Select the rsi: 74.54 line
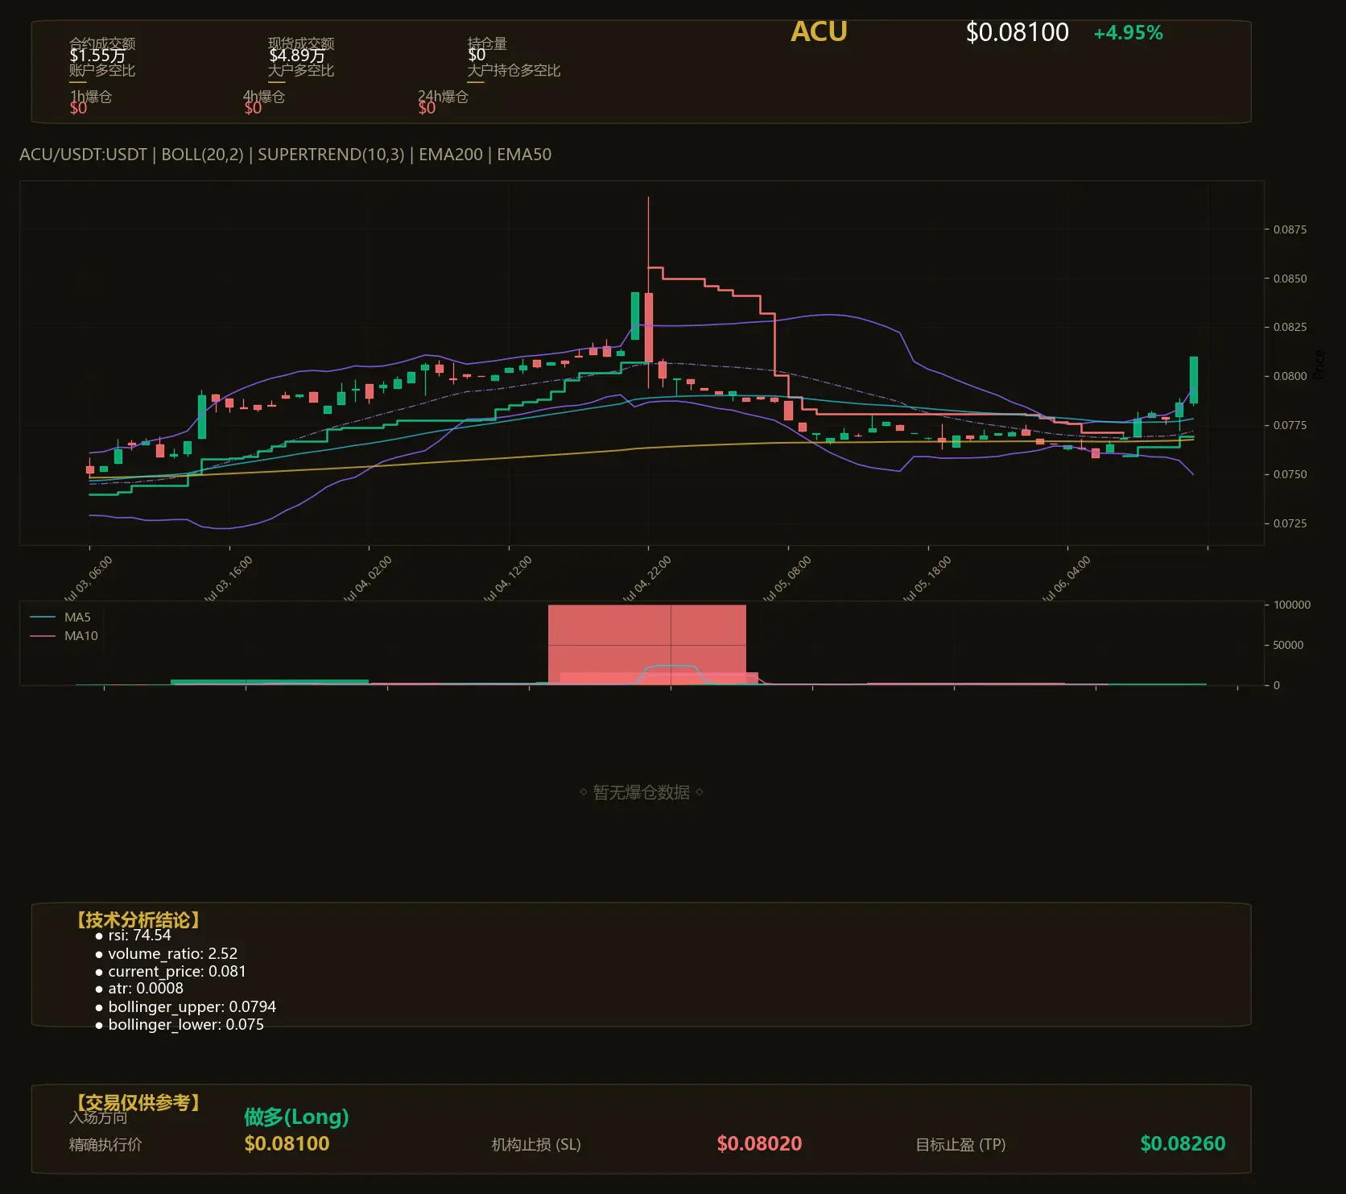 [x=133, y=936]
